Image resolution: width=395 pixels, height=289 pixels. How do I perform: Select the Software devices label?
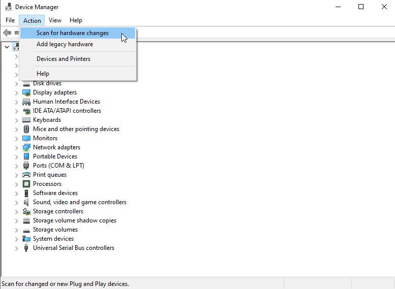(55, 192)
